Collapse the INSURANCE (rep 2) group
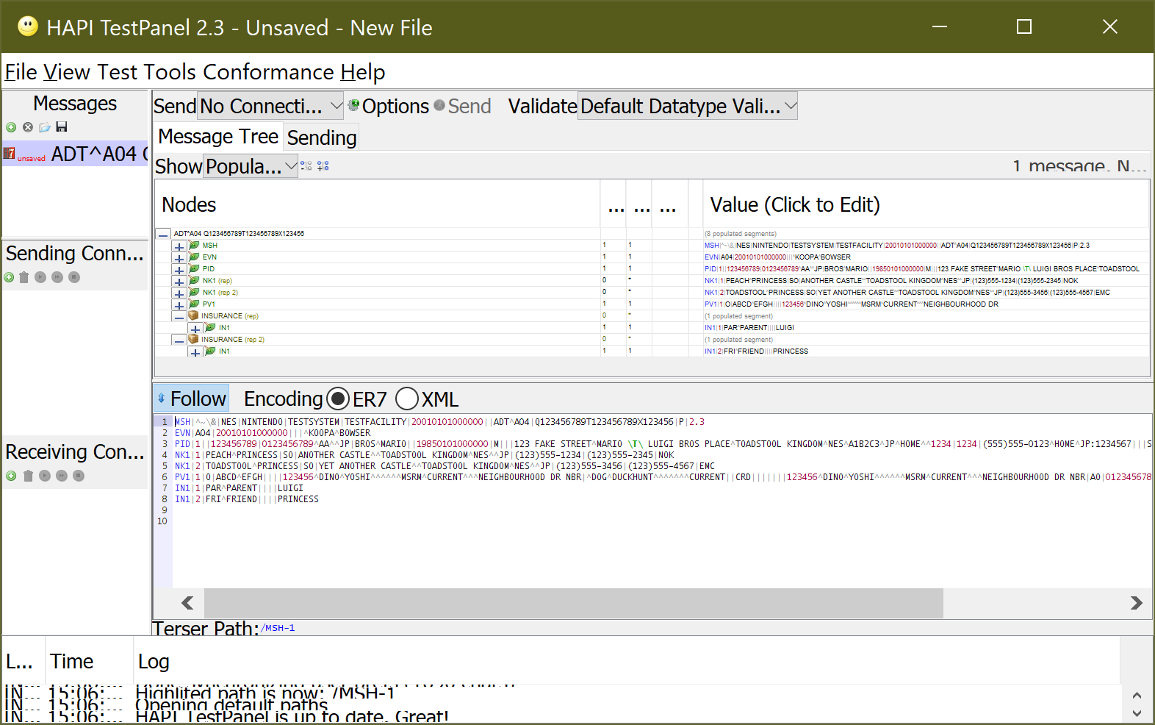This screenshot has height=725, width=1155. [x=179, y=340]
